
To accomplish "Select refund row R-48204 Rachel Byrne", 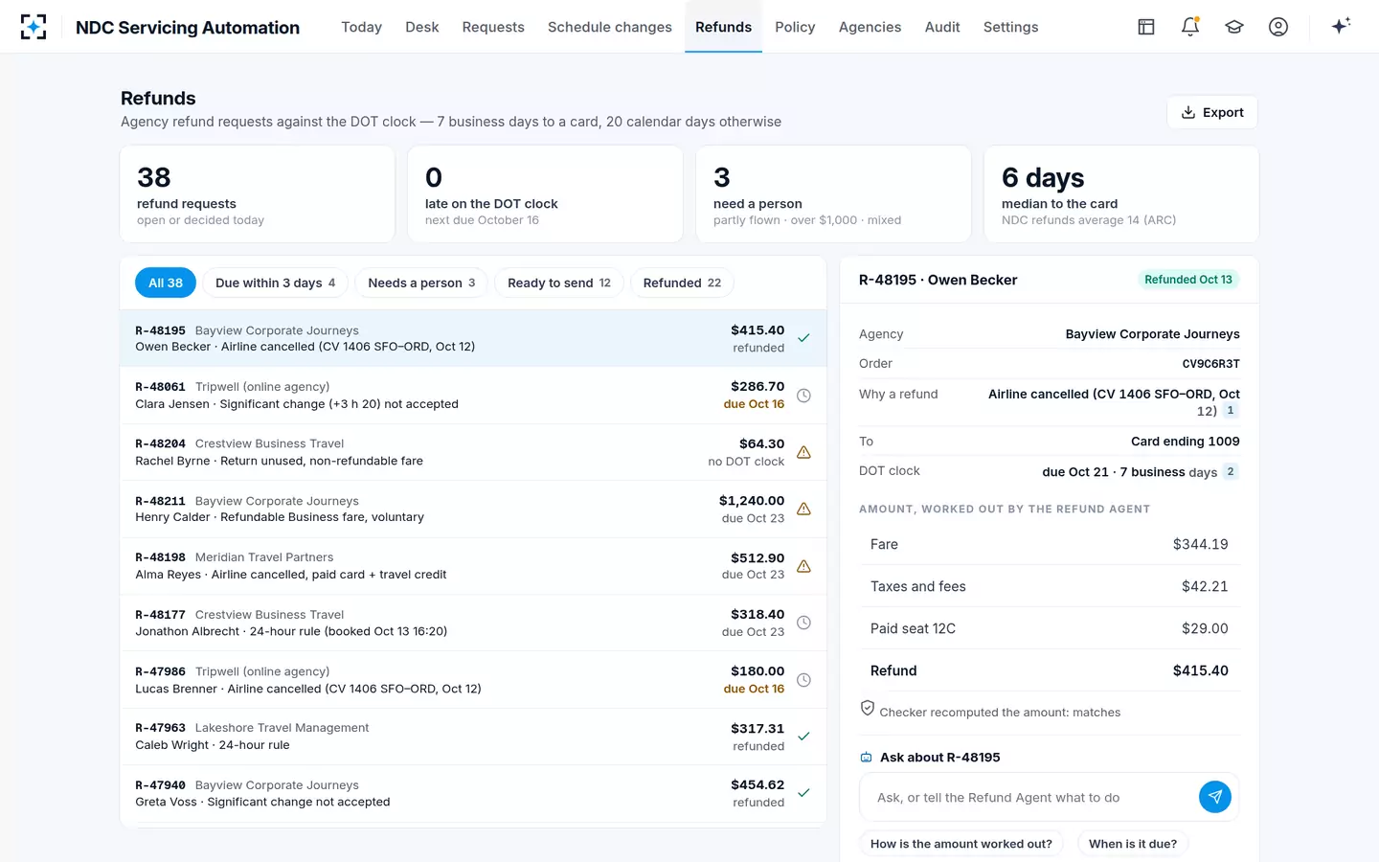I will pos(473,452).
